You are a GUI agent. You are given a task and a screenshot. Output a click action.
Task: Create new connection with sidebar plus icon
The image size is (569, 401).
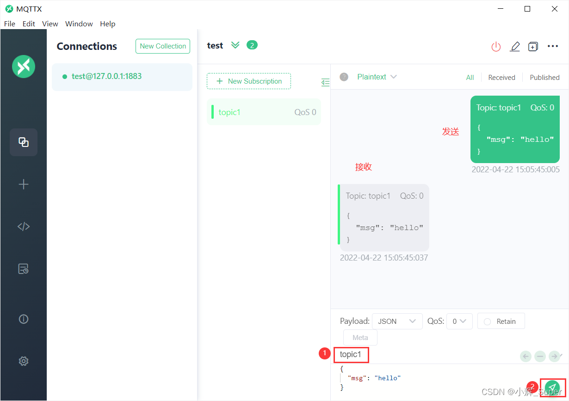point(24,184)
